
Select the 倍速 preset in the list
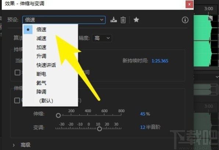[x=50, y=29]
